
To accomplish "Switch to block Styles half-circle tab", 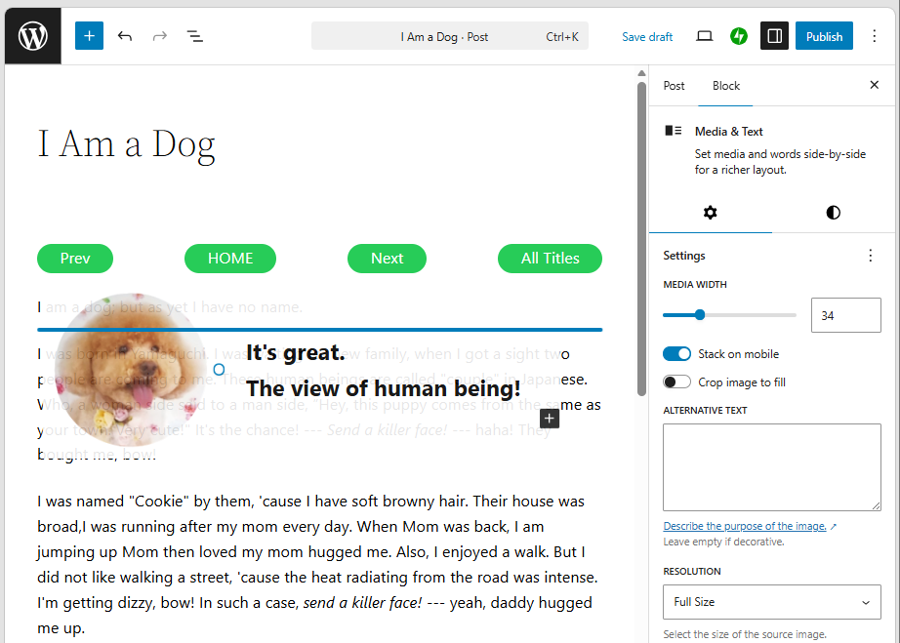I will pos(833,213).
